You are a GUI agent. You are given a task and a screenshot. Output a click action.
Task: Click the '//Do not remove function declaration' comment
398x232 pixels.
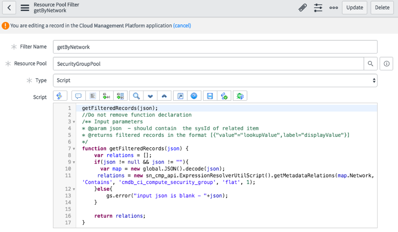click(137, 115)
